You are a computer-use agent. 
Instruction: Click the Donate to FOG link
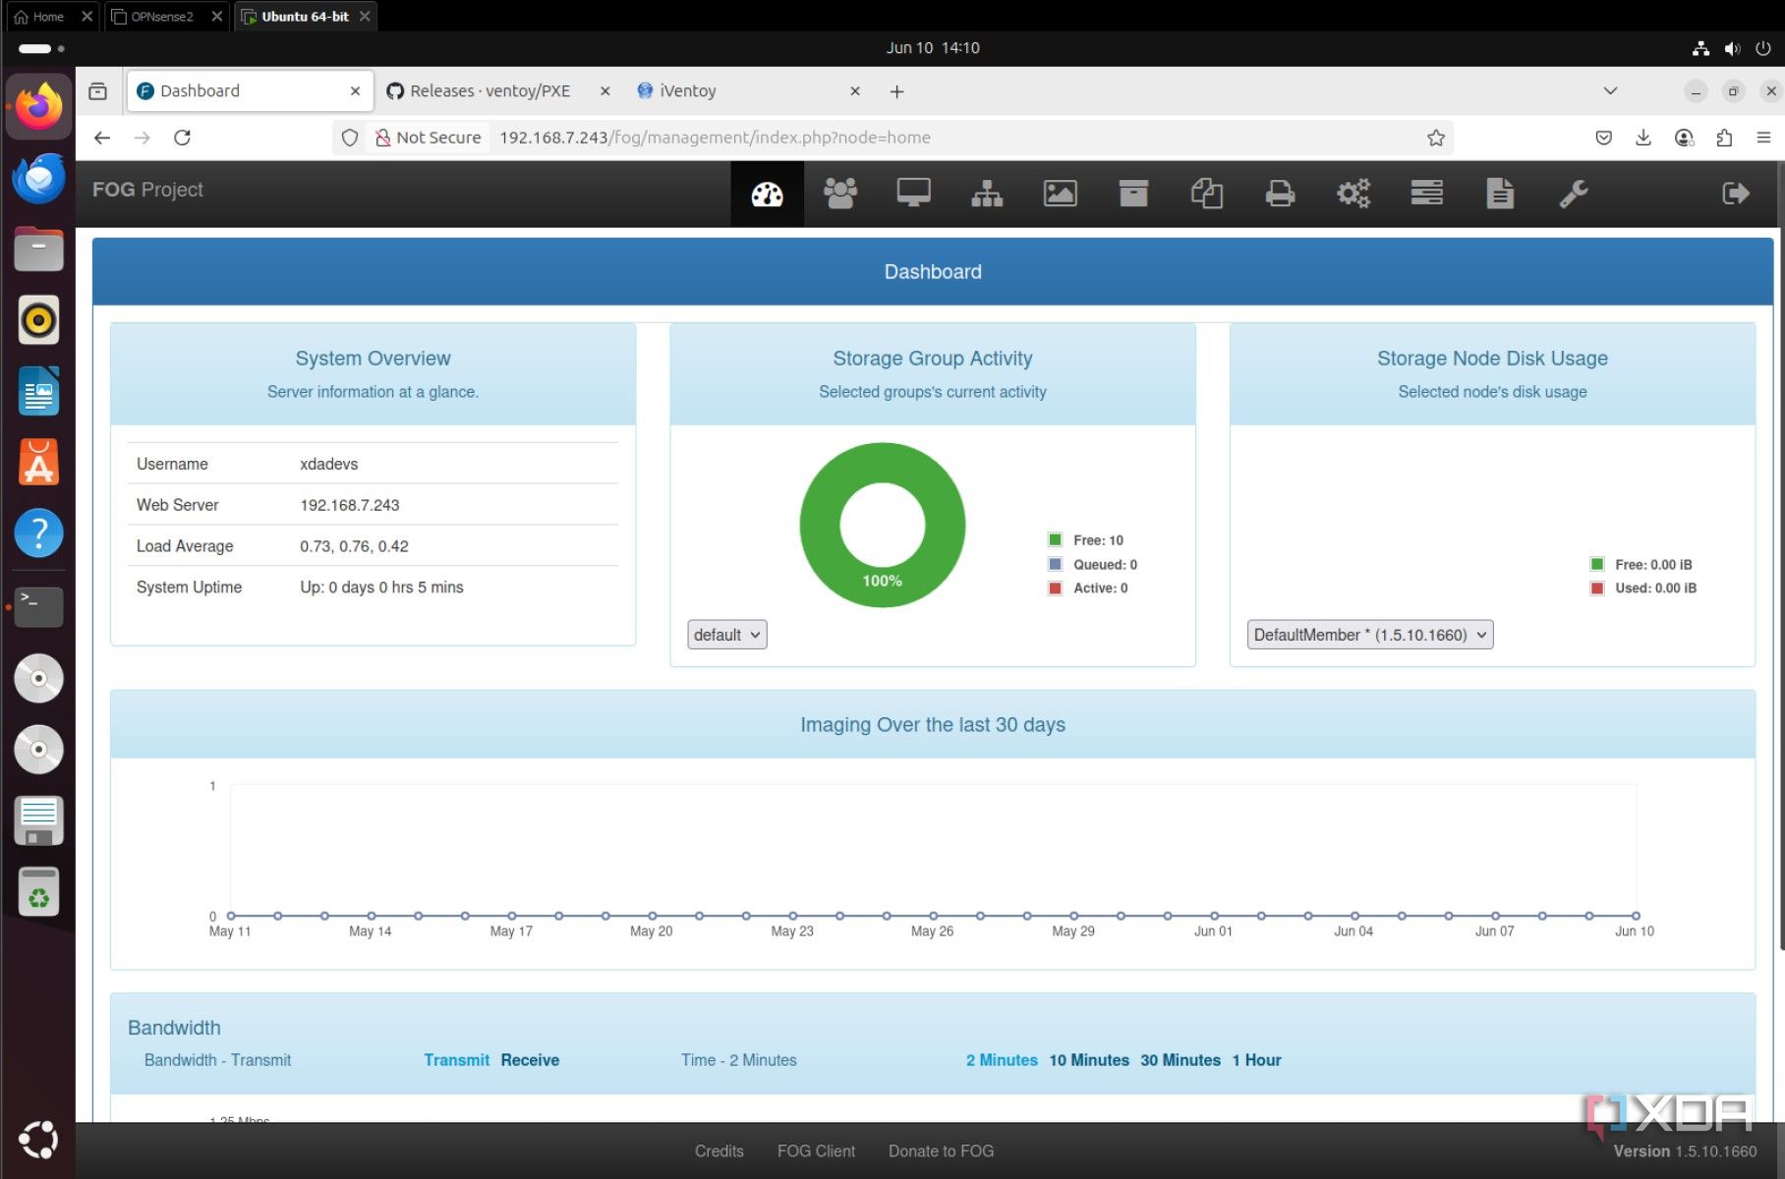pos(941,1151)
